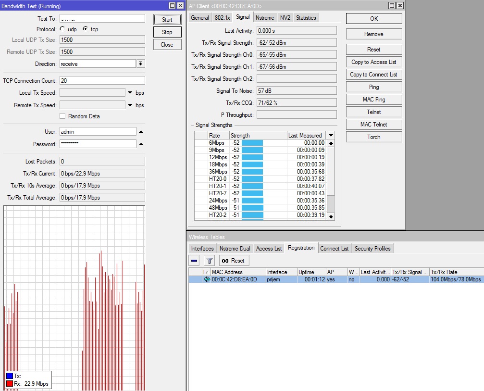
Task: Collapse the User field arrow
Action: 141,132
